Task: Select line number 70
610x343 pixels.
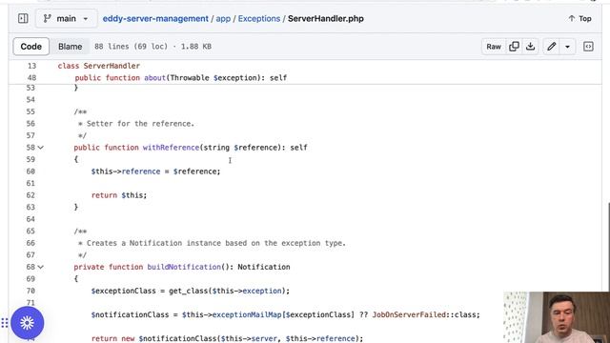Action: [30, 291]
